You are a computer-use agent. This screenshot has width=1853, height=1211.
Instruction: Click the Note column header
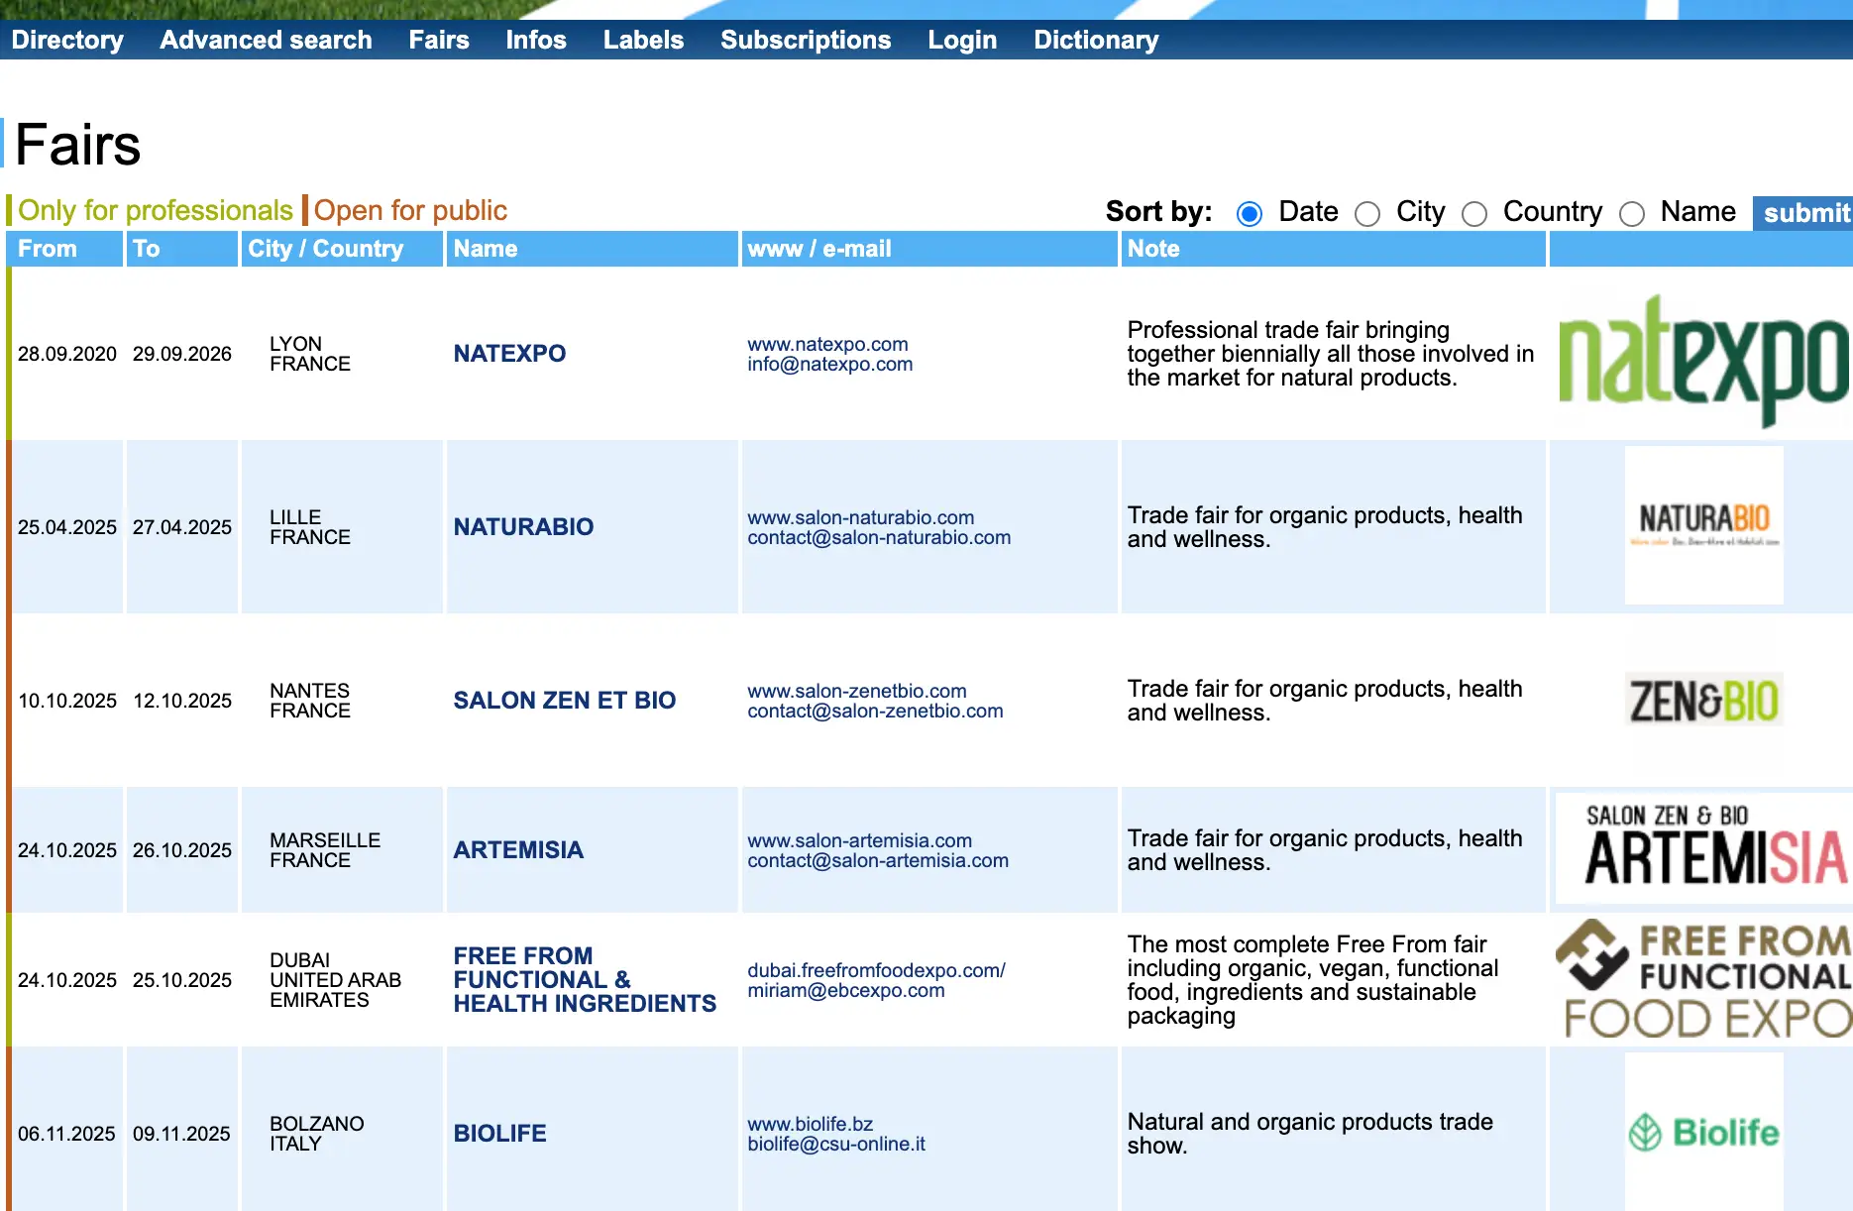[x=1334, y=249]
